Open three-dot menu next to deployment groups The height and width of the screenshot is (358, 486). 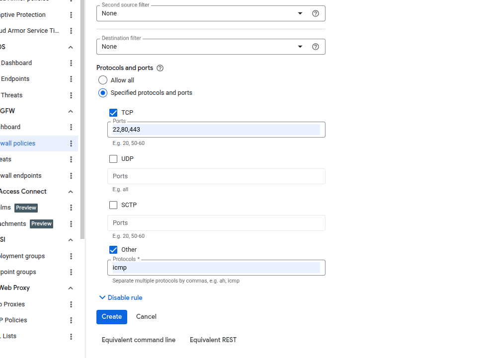click(x=71, y=256)
